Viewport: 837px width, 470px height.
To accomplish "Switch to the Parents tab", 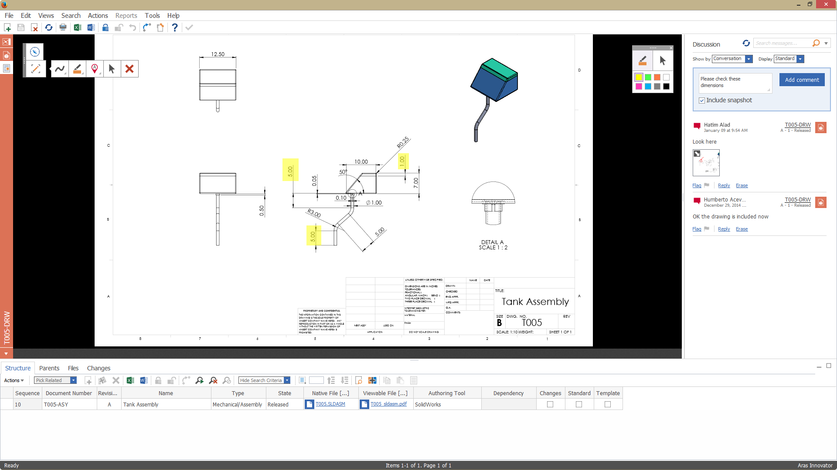I will [49, 368].
